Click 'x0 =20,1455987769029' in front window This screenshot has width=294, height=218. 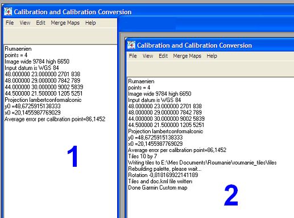pyautogui.click(x=155, y=144)
